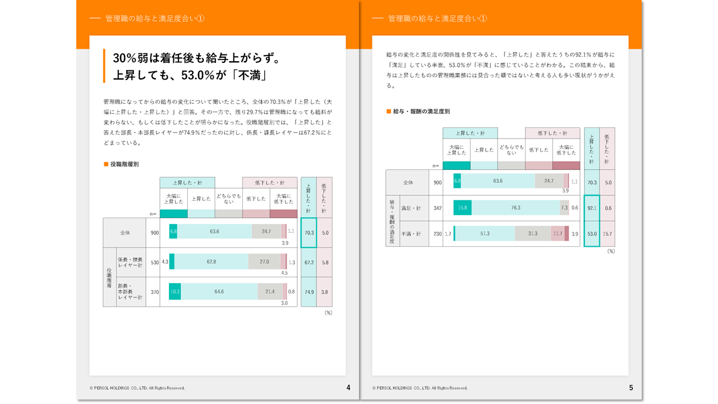Click the dark pink "大幅に低下した" legend swatch on page 4
The image size is (718, 404).
coord(283,214)
